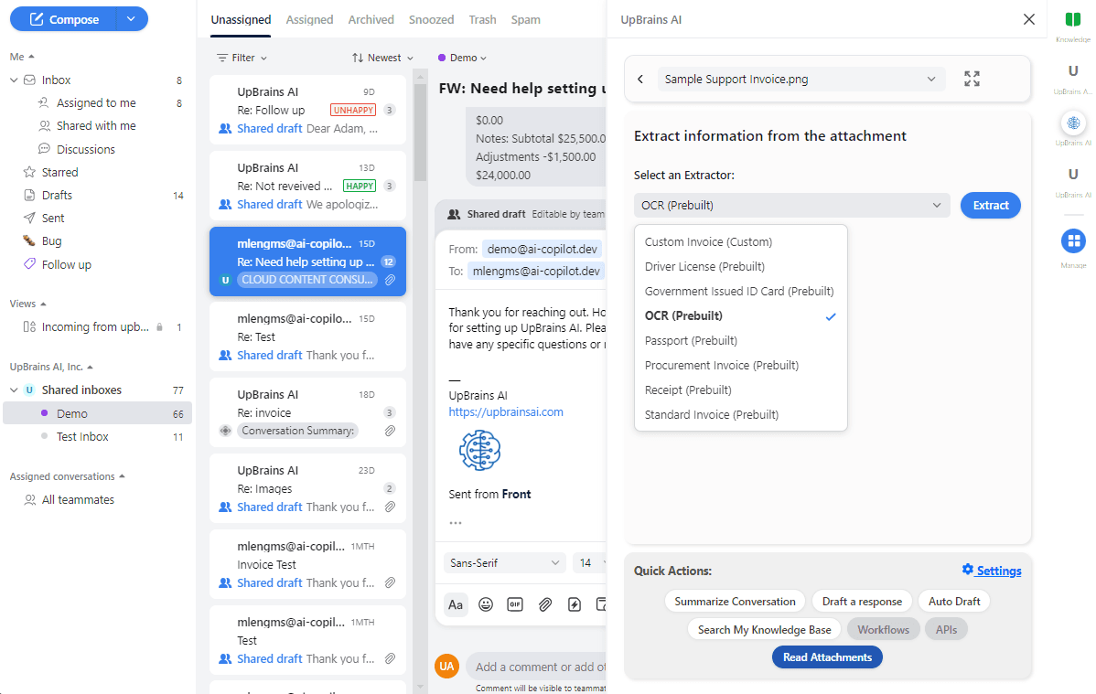Click the back arrow beside attachment name

[640, 79]
